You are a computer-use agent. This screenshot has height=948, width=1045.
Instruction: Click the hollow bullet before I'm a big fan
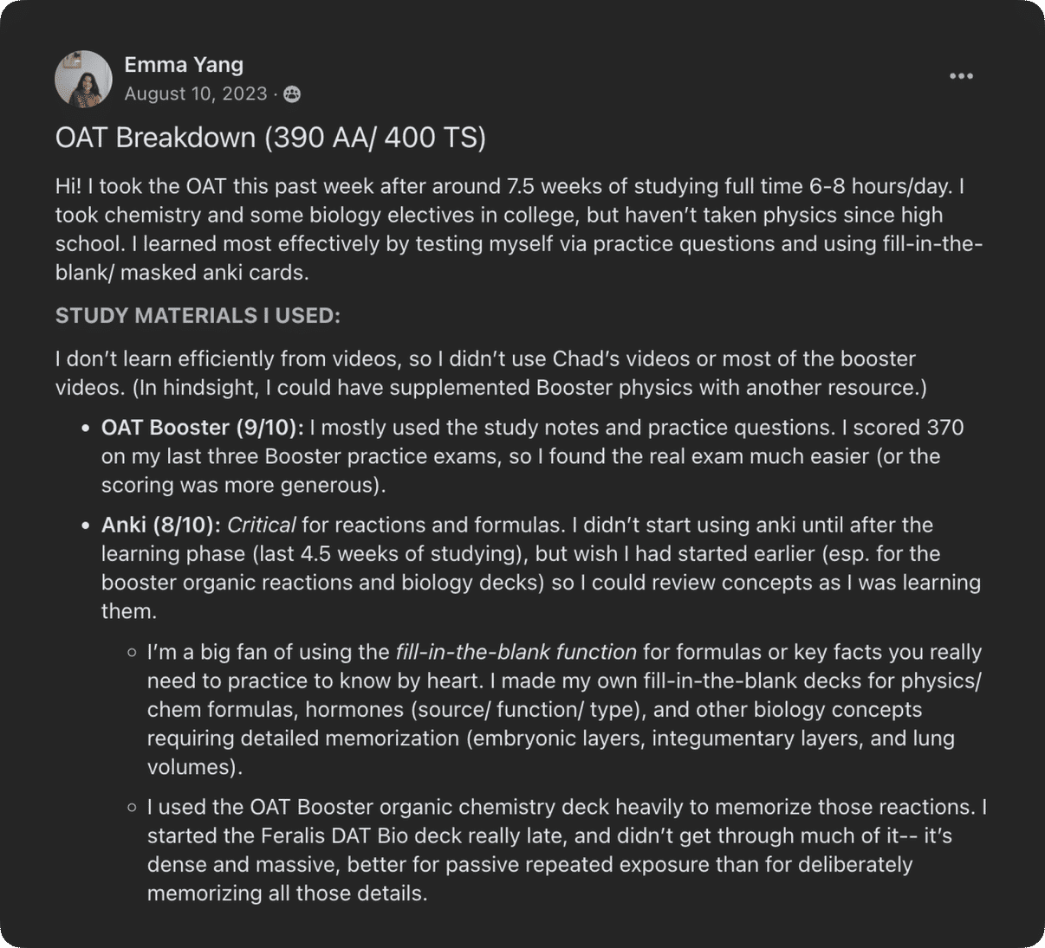[132, 653]
